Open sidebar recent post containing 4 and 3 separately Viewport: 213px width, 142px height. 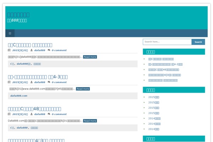(164, 75)
